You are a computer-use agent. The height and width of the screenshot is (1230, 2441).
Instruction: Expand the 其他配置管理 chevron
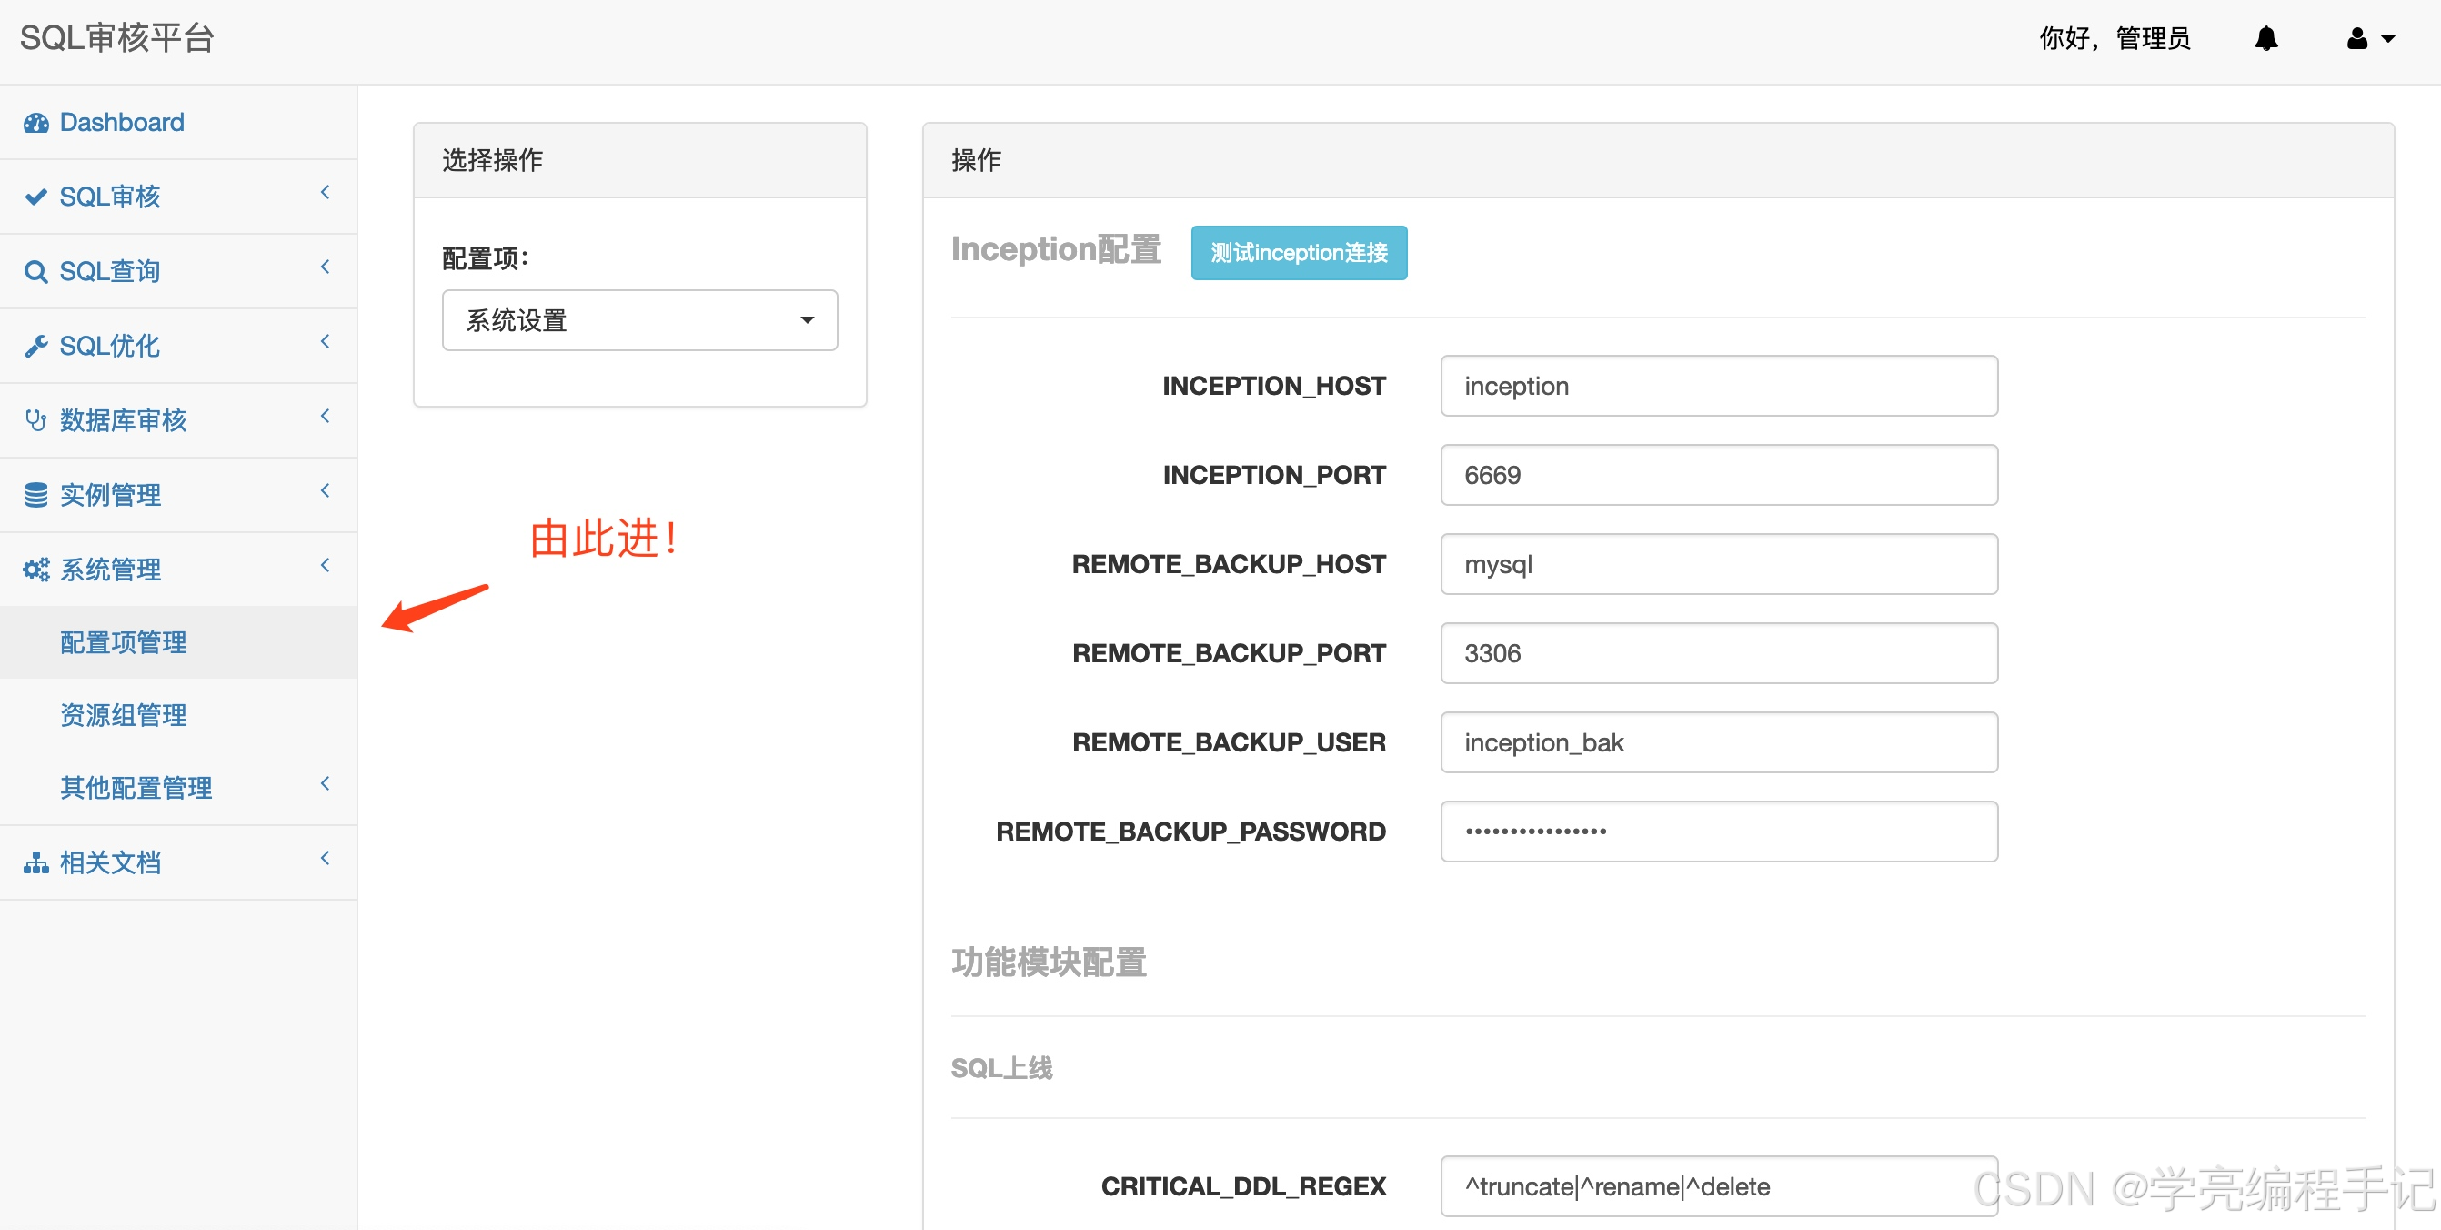325,783
